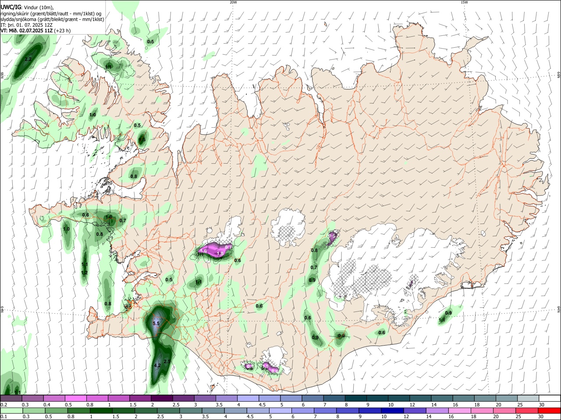The image size is (561, 420).
Task: Click the bright red 30 rain legend swatch
Action: pyautogui.click(x=549, y=411)
